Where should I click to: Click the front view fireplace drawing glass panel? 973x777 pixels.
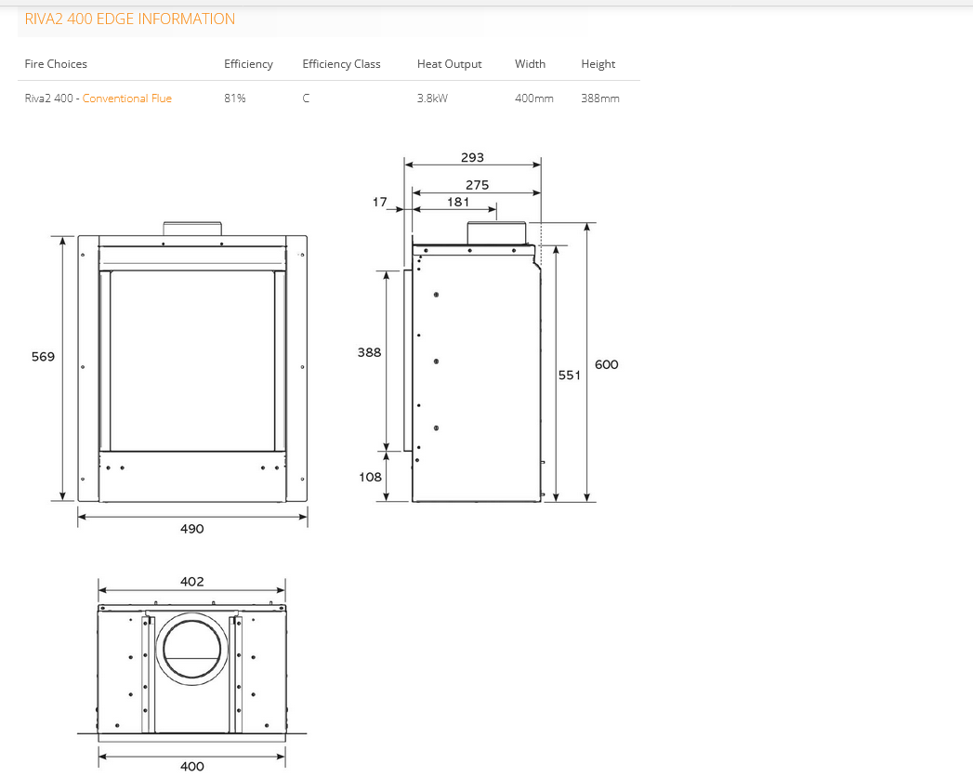click(x=192, y=361)
